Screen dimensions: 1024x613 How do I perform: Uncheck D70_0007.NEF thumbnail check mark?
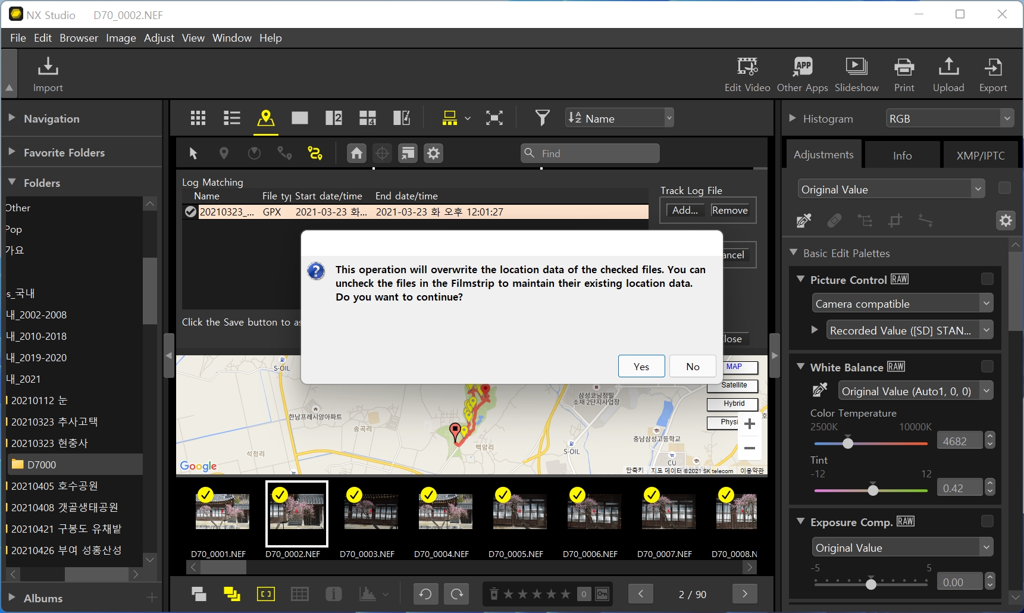tap(652, 495)
